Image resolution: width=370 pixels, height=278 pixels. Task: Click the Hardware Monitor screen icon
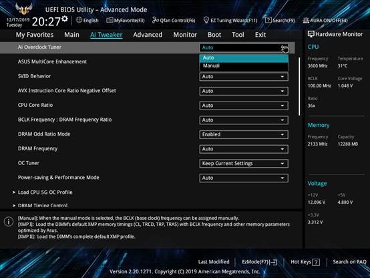pyautogui.click(x=311, y=34)
